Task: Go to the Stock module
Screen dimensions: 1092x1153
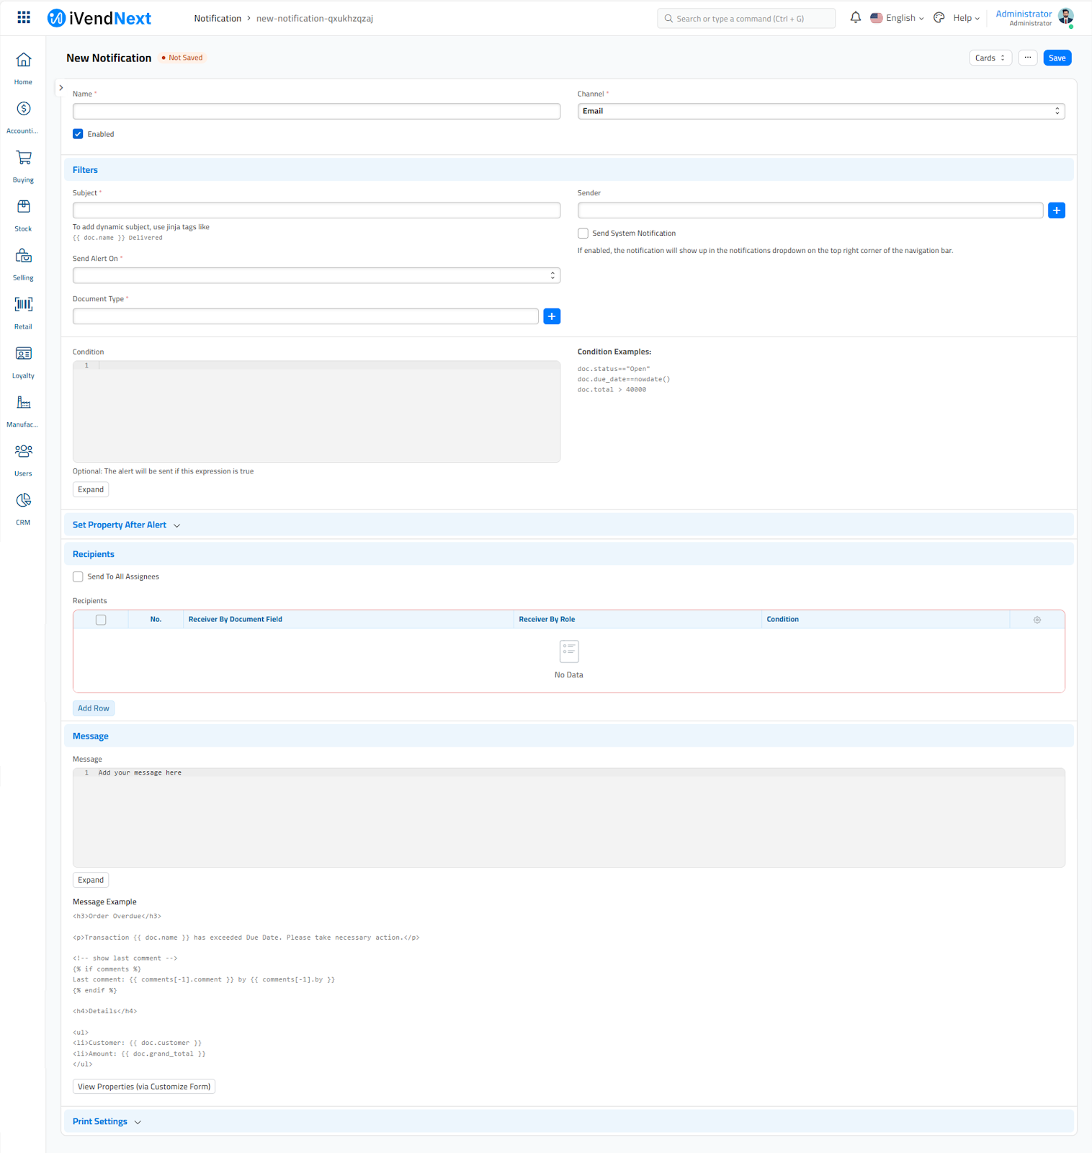Action: coord(23,208)
